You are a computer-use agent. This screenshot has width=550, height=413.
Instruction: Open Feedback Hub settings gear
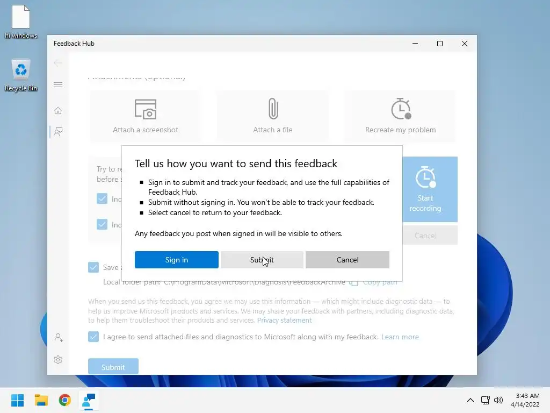(x=58, y=360)
